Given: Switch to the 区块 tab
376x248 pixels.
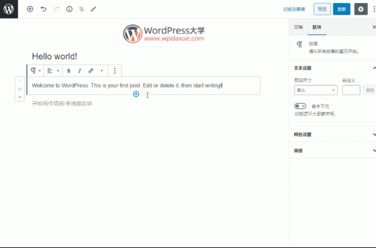Looking at the screenshot, I should pyautogui.click(x=317, y=27).
